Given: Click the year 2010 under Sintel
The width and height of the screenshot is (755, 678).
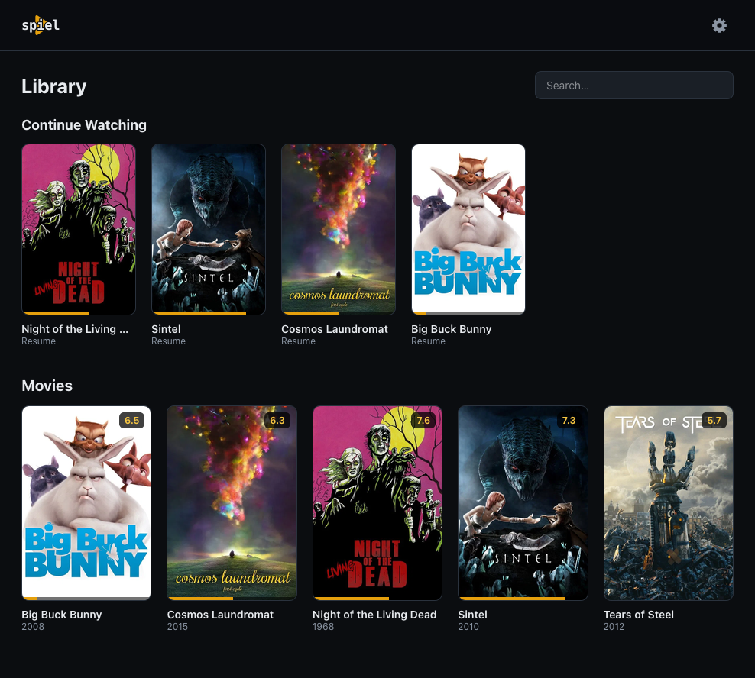Looking at the screenshot, I should [x=468, y=627].
